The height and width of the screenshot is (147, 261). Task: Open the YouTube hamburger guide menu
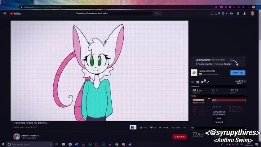pos(5,13)
